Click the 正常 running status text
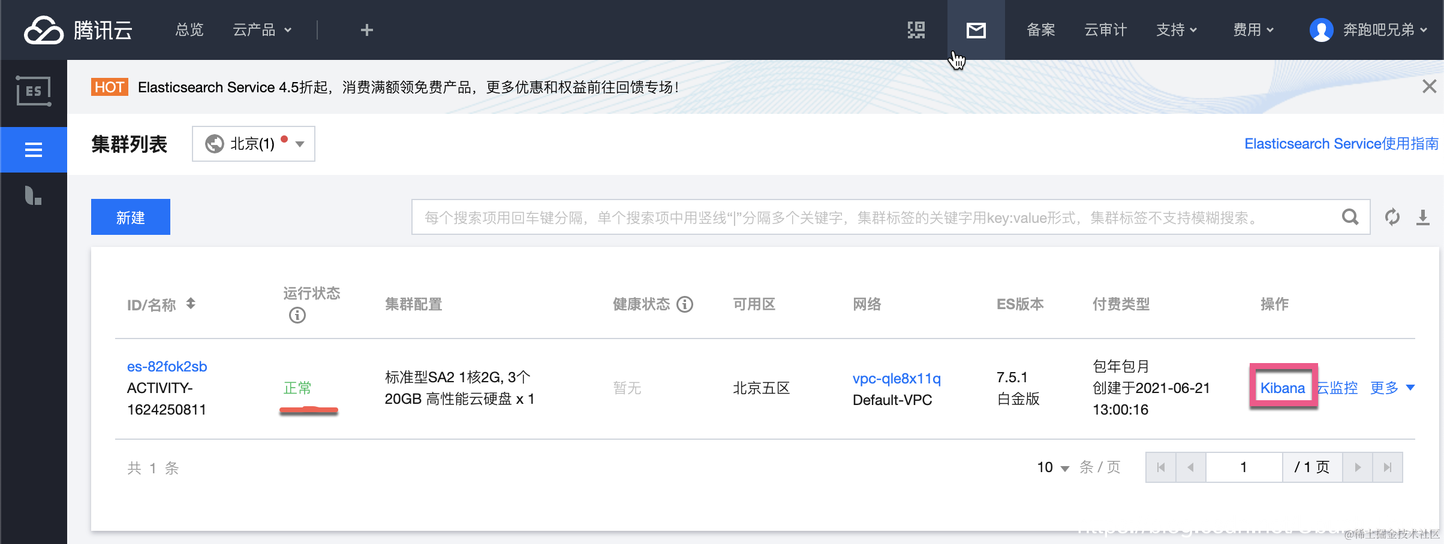This screenshot has width=1444, height=544. [297, 388]
